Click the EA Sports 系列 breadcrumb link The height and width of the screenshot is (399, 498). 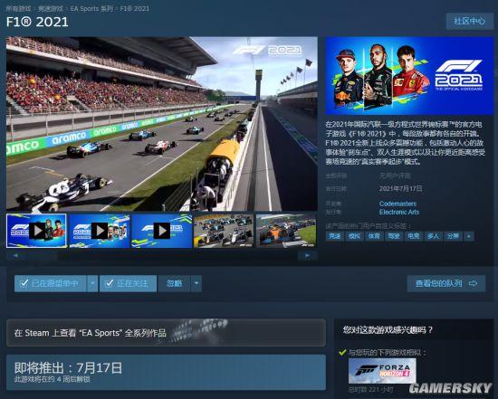point(91,8)
